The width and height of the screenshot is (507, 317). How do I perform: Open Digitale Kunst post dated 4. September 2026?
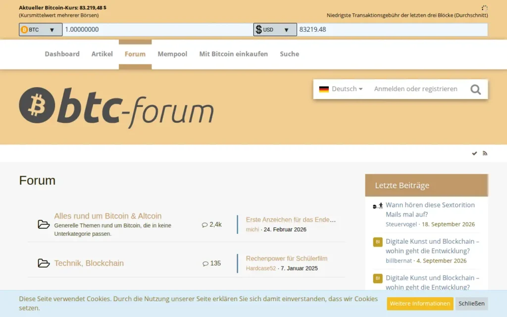[432, 246]
